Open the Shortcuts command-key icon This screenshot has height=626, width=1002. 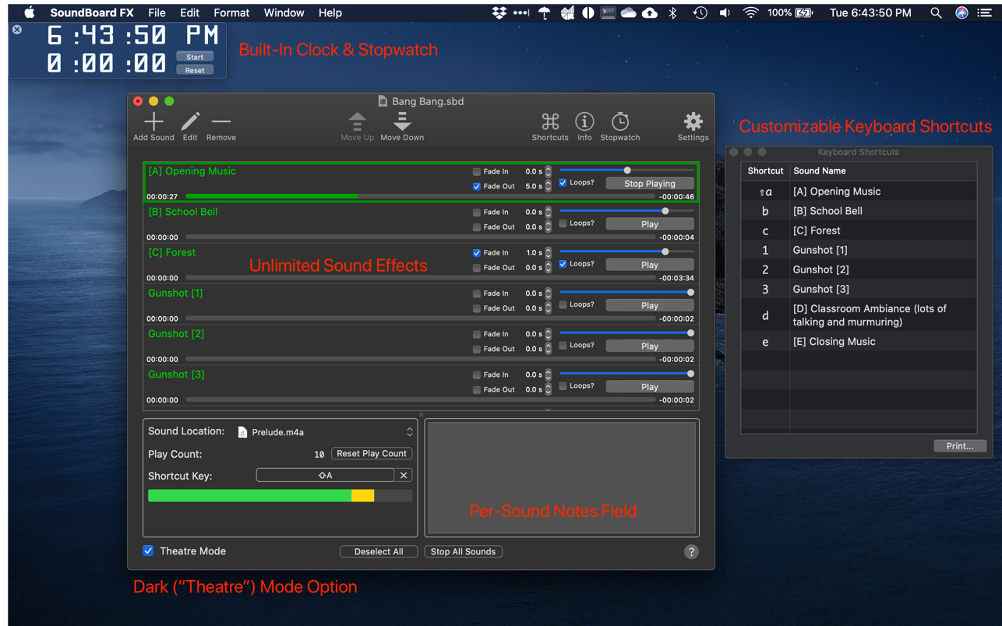[x=550, y=121]
